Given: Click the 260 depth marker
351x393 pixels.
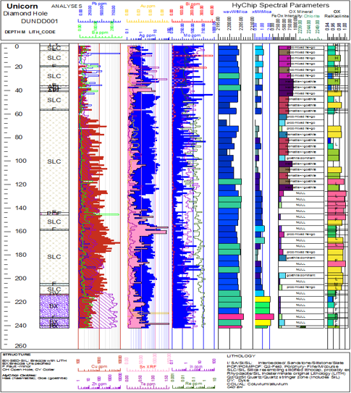Looking at the screenshot, I should [x=20, y=346].
